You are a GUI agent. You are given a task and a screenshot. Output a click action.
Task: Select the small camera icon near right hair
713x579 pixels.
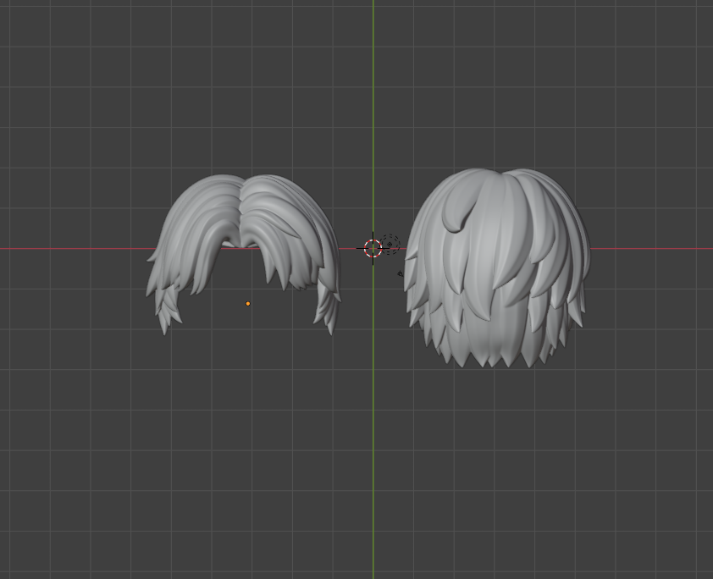tap(400, 273)
